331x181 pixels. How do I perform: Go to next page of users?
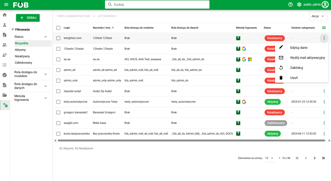tap(315, 158)
